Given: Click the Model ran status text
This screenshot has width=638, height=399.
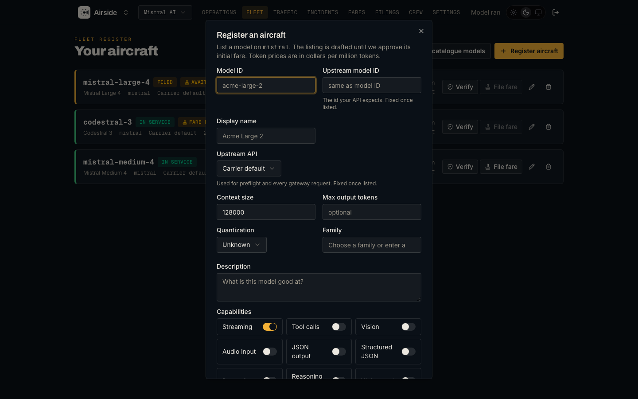Looking at the screenshot, I should (x=486, y=12).
